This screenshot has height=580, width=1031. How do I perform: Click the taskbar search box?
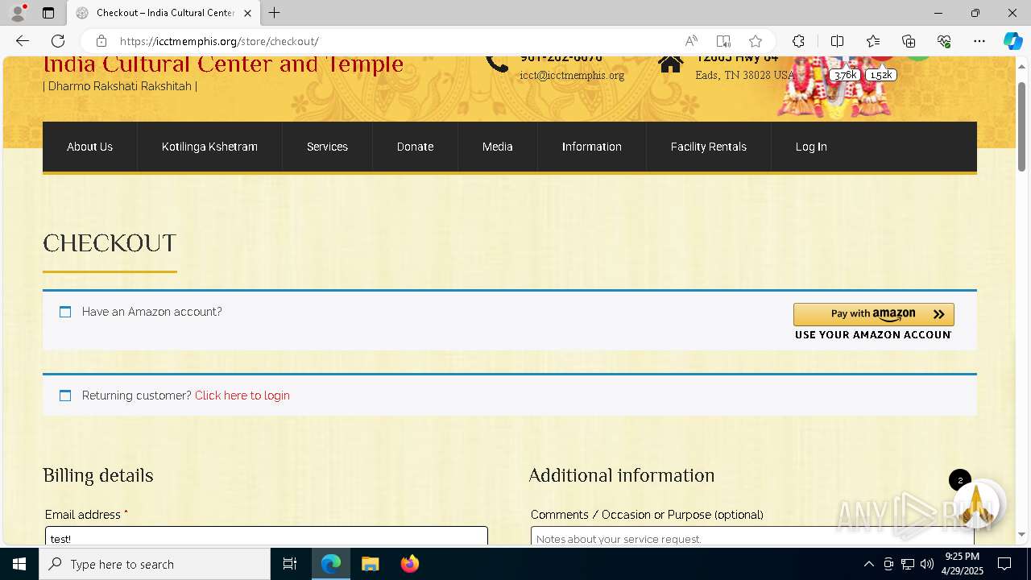coord(155,564)
